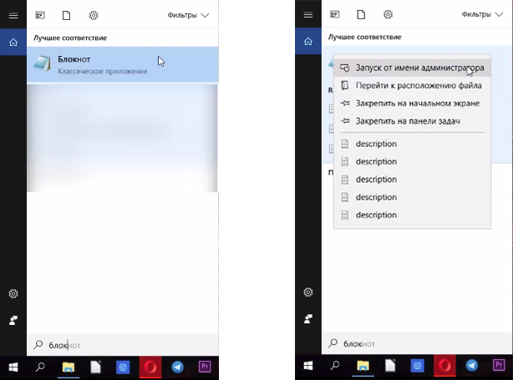Screen dimensions: 513x380
Task: Select documents filter icon in left panel
Action: pyautogui.click(x=66, y=15)
